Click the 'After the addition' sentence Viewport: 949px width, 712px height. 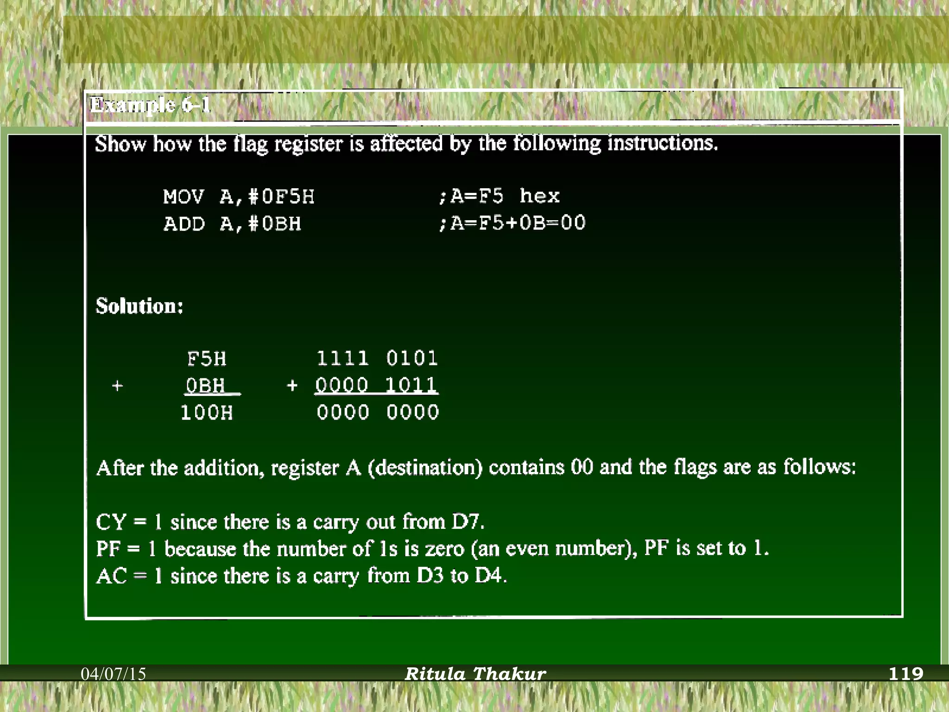pos(476,467)
